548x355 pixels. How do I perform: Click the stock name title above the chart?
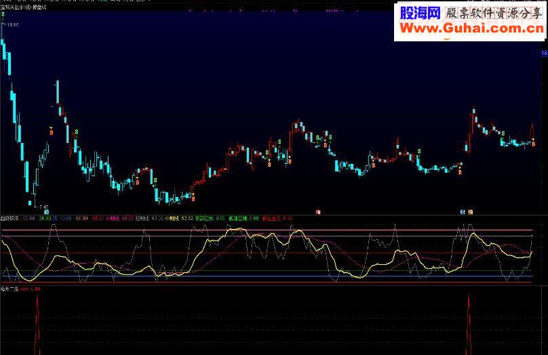pos(24,7)
